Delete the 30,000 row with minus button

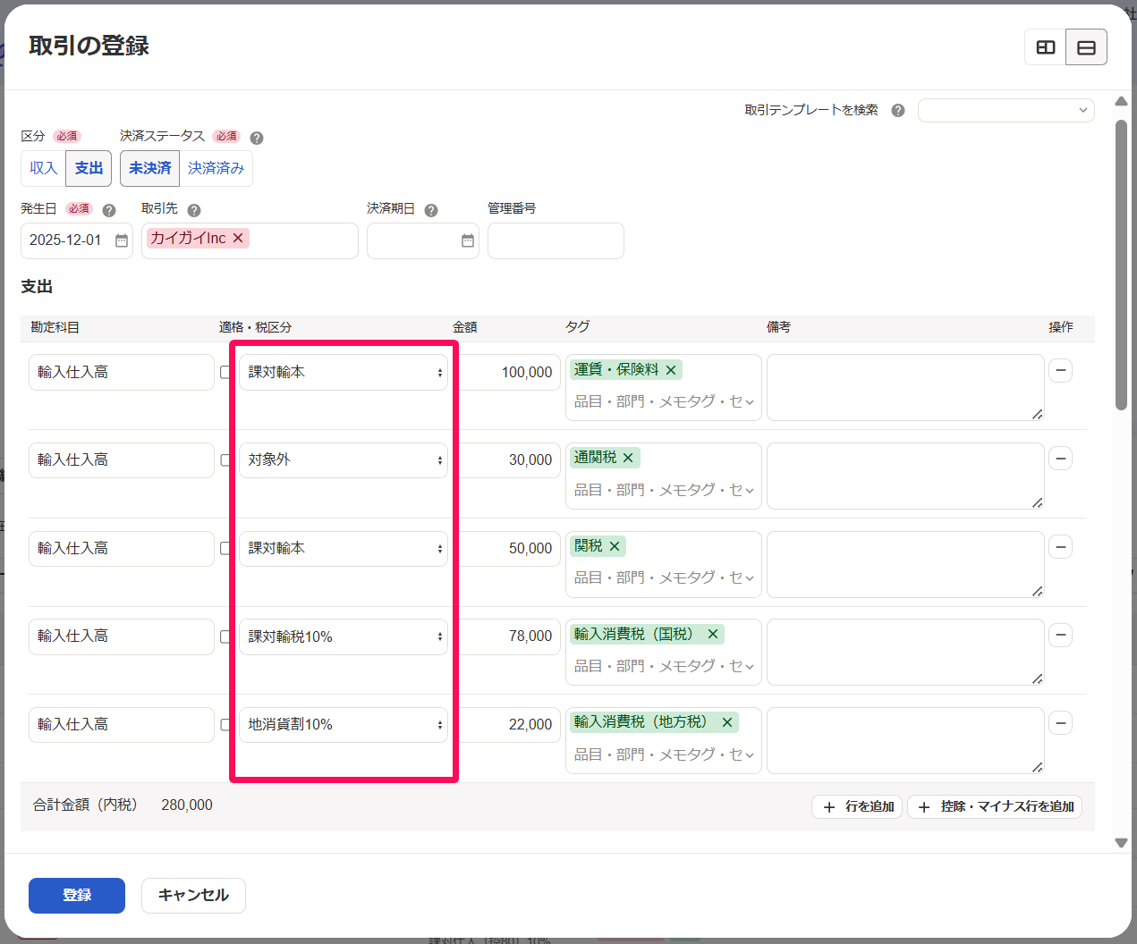(1060, 459)
